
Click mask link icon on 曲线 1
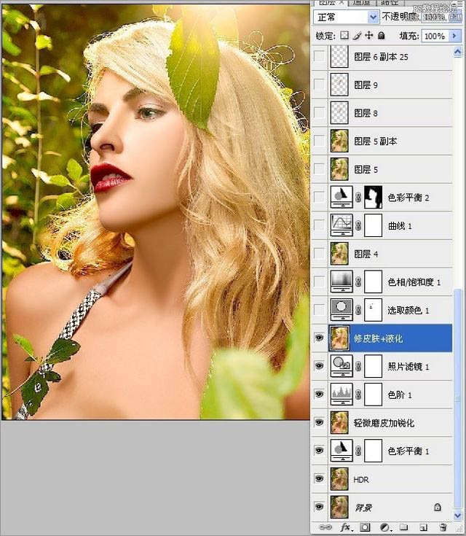(358, 225)
